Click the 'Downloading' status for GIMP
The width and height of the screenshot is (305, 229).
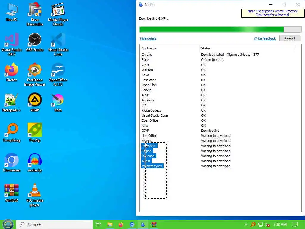point(210,131)
